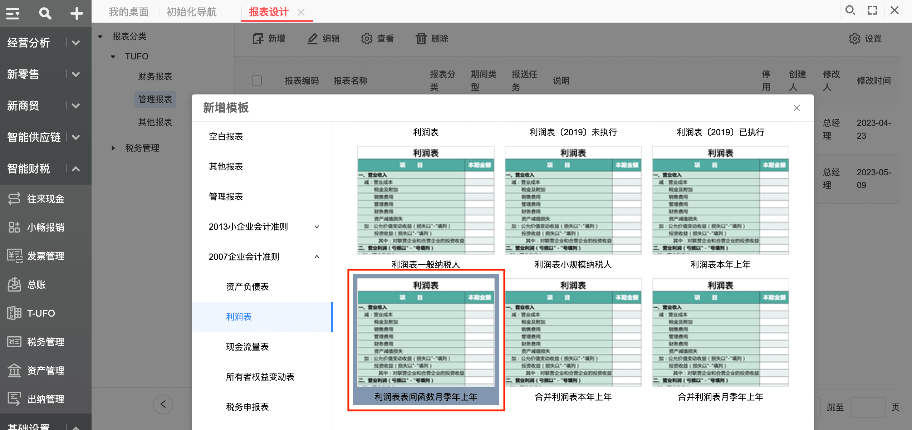Image resolution: width=912 pixels, height=430 pixels.
Task: Choose 利润表本年上年 template thumbnail
Action: pos(720,200)
